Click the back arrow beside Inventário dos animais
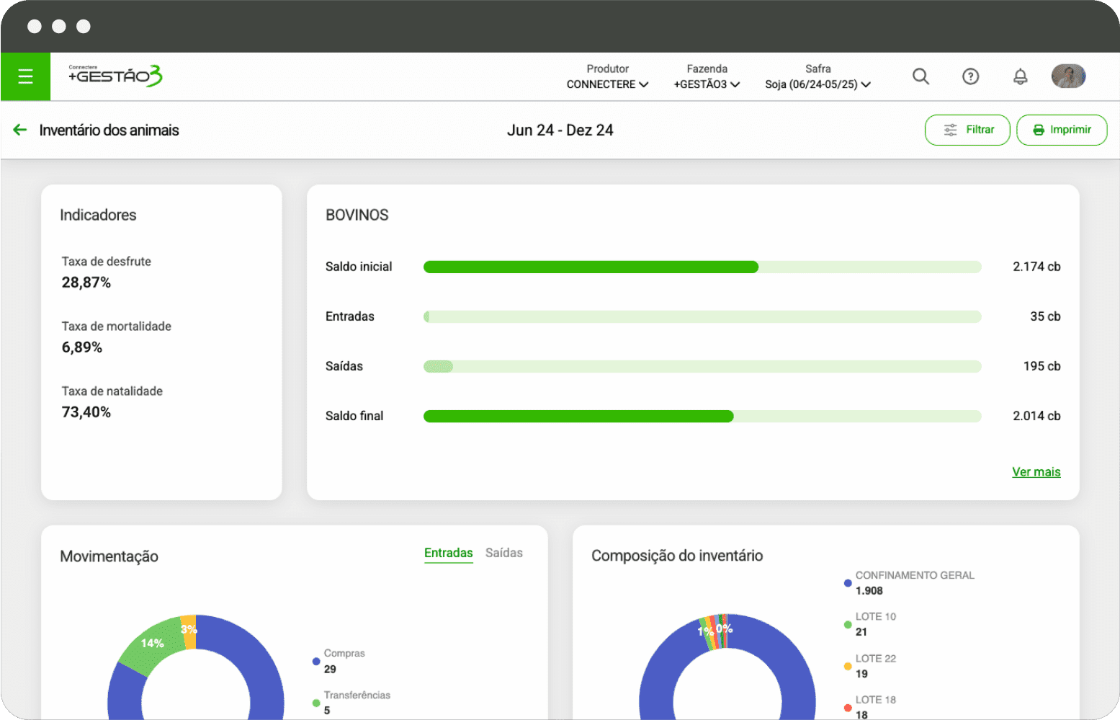1120x720 pixels. (x=19, y=130)
